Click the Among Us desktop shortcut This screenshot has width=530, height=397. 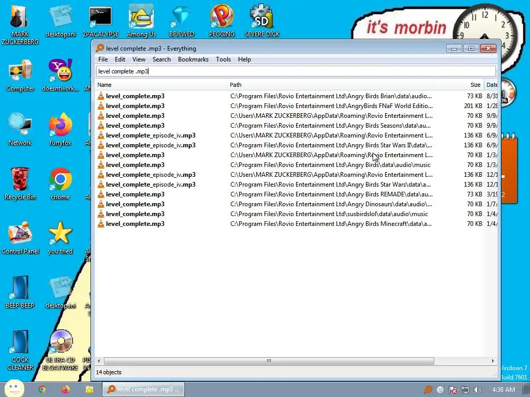141,21
